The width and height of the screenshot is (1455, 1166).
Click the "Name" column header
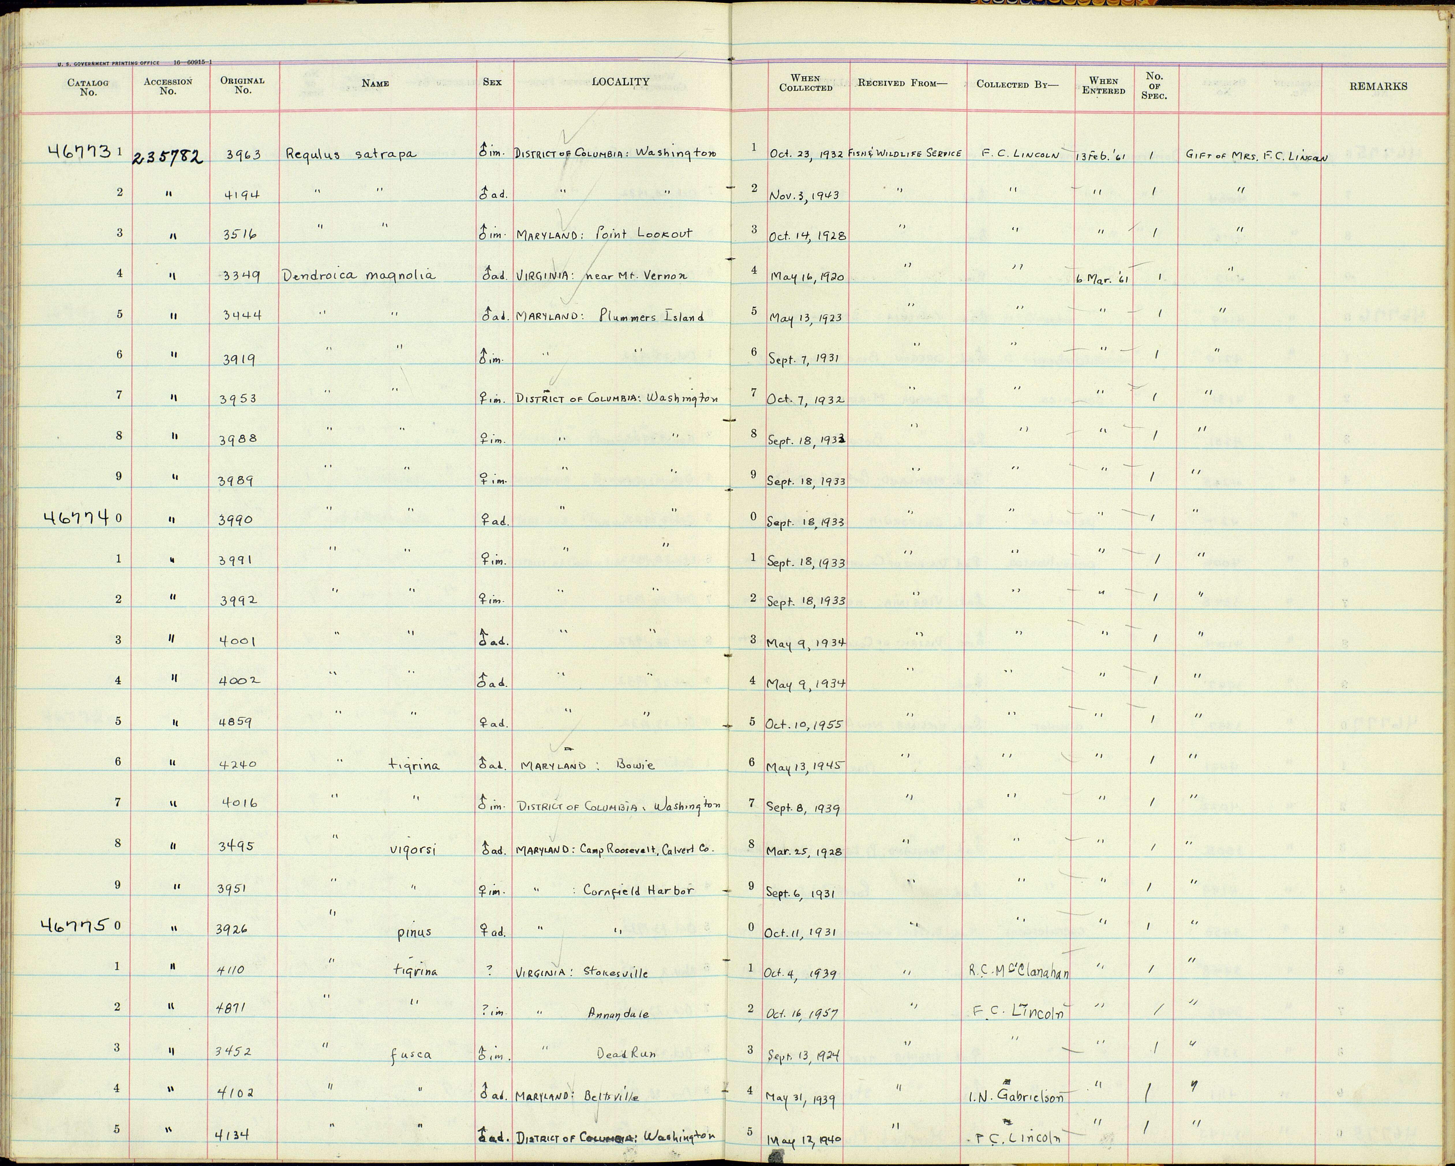(375, 83)
